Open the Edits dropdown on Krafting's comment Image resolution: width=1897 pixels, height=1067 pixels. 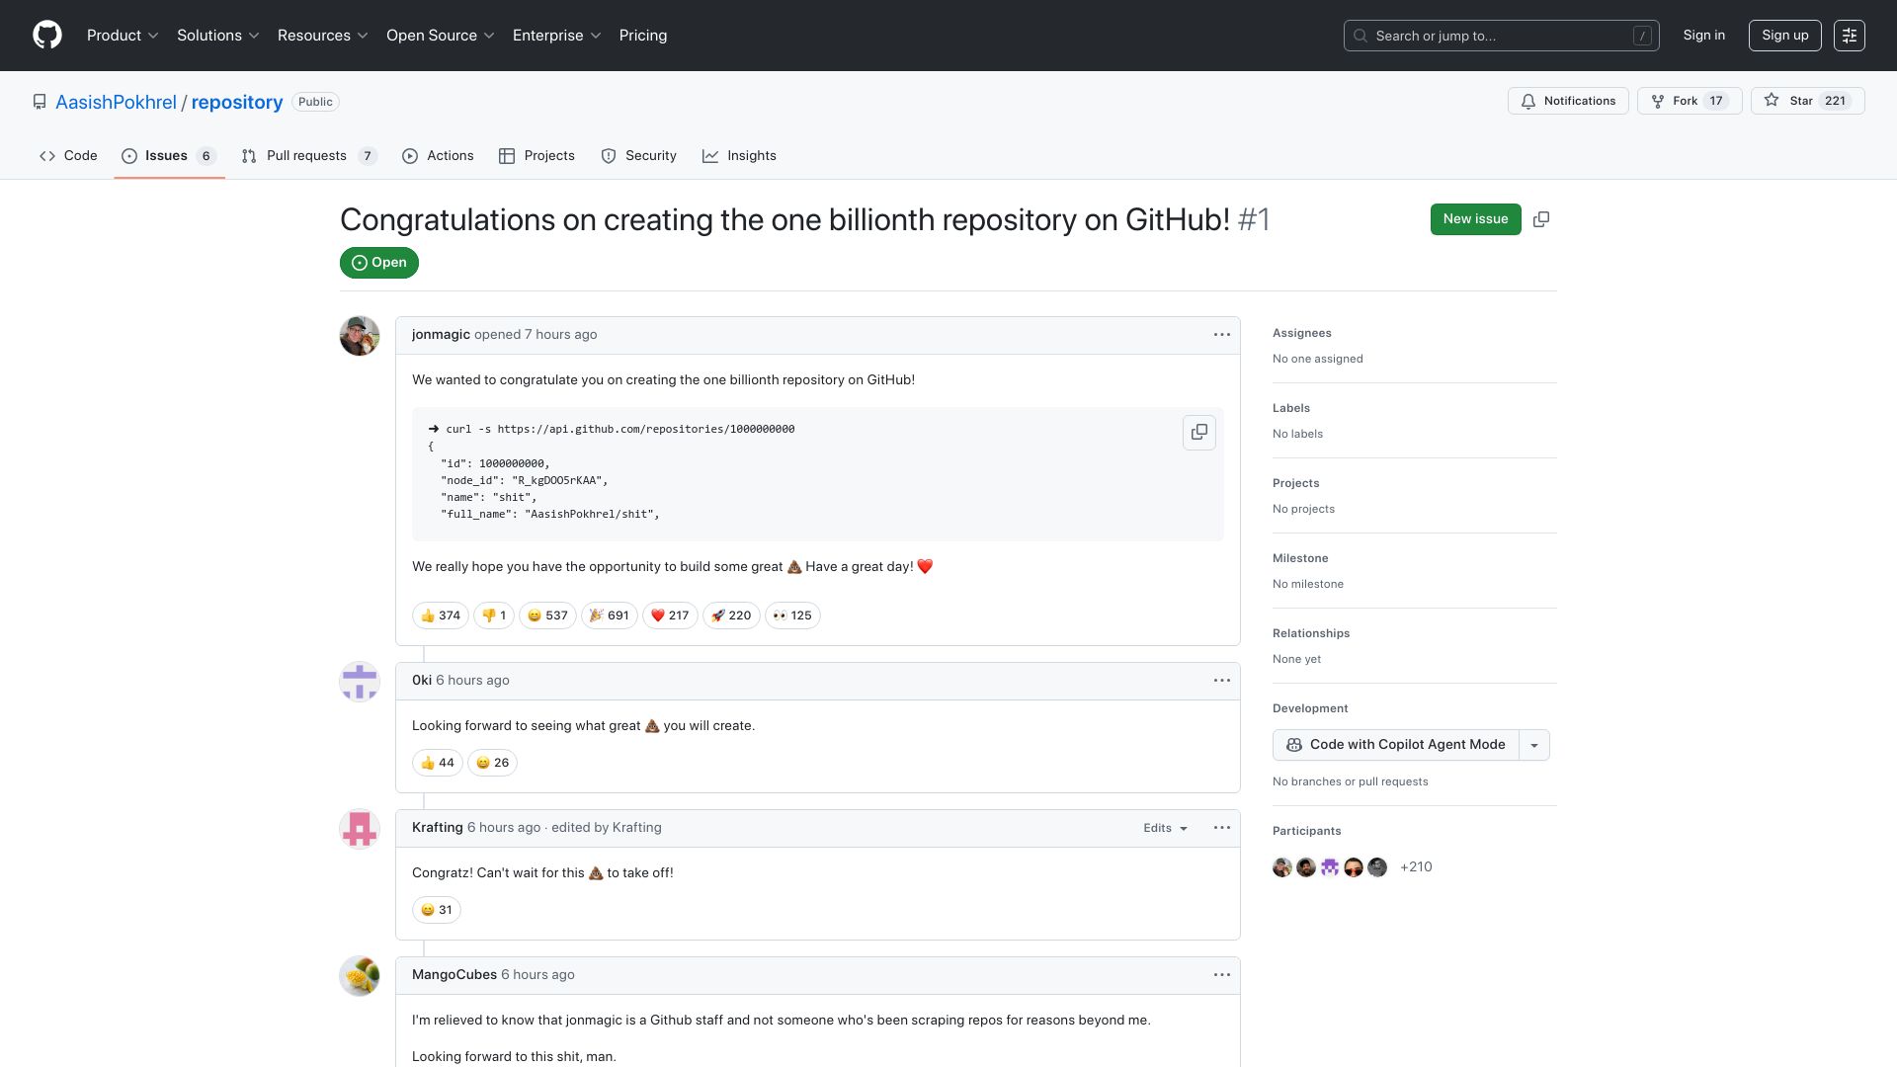click(1166, 828)
